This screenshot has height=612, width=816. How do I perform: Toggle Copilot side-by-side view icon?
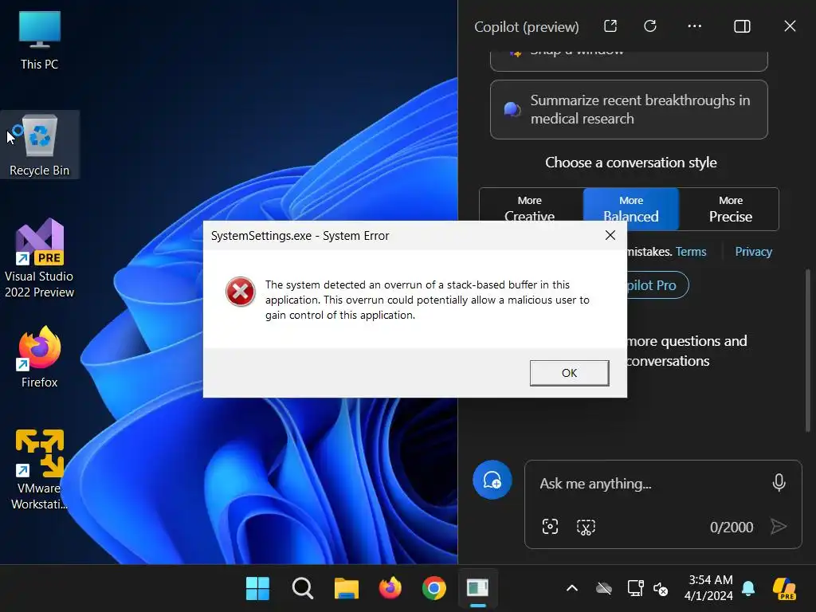742,26
